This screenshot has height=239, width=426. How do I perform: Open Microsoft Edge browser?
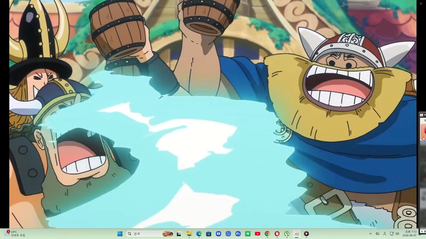click(199, 234)
